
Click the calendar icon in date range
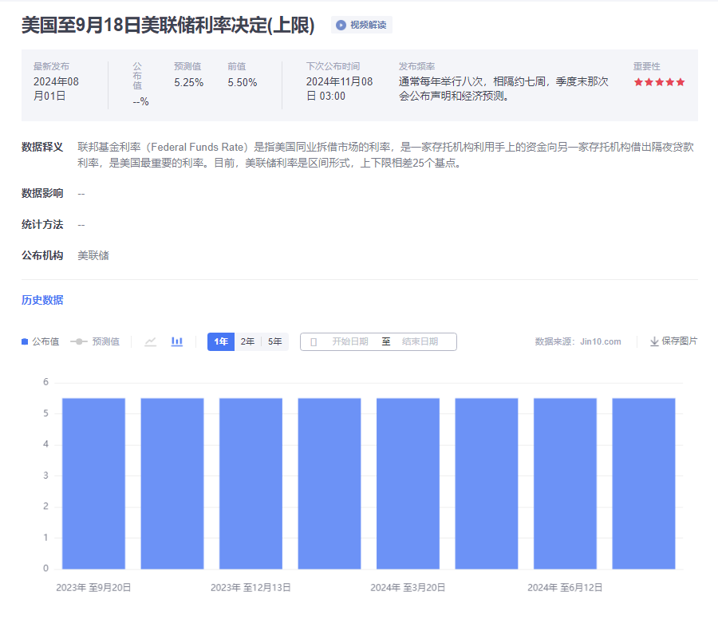coord(314,341)
